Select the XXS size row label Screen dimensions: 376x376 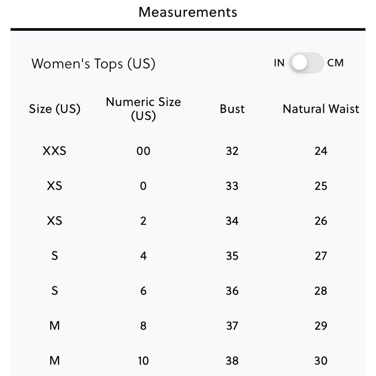[x=55, y=151]
